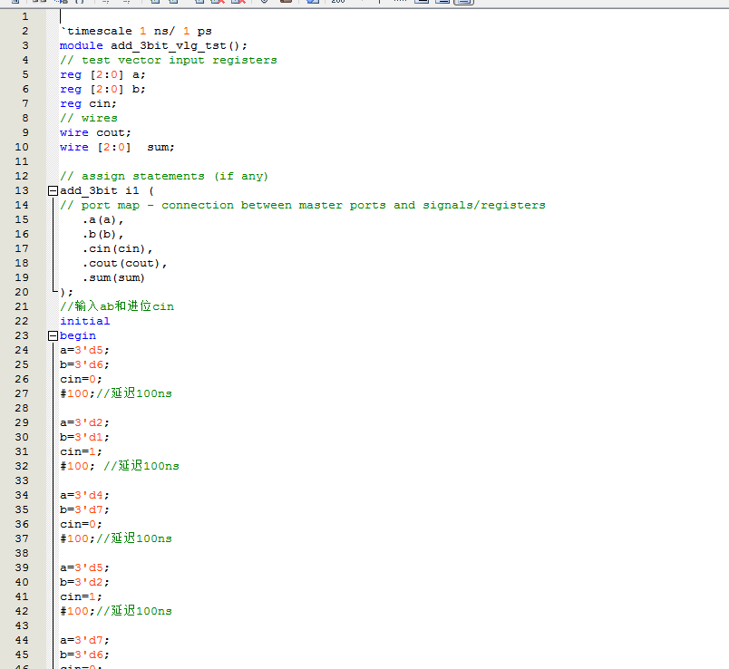This screenshot has width=729, height=669.
Task: Place cursor on empty line 28
Action: click(181, 408)
